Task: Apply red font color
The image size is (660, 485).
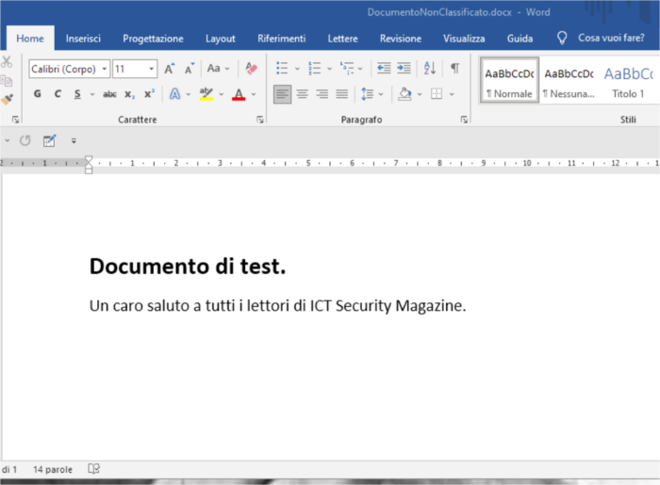Action: pyautogui.click(x=239, y=94)
